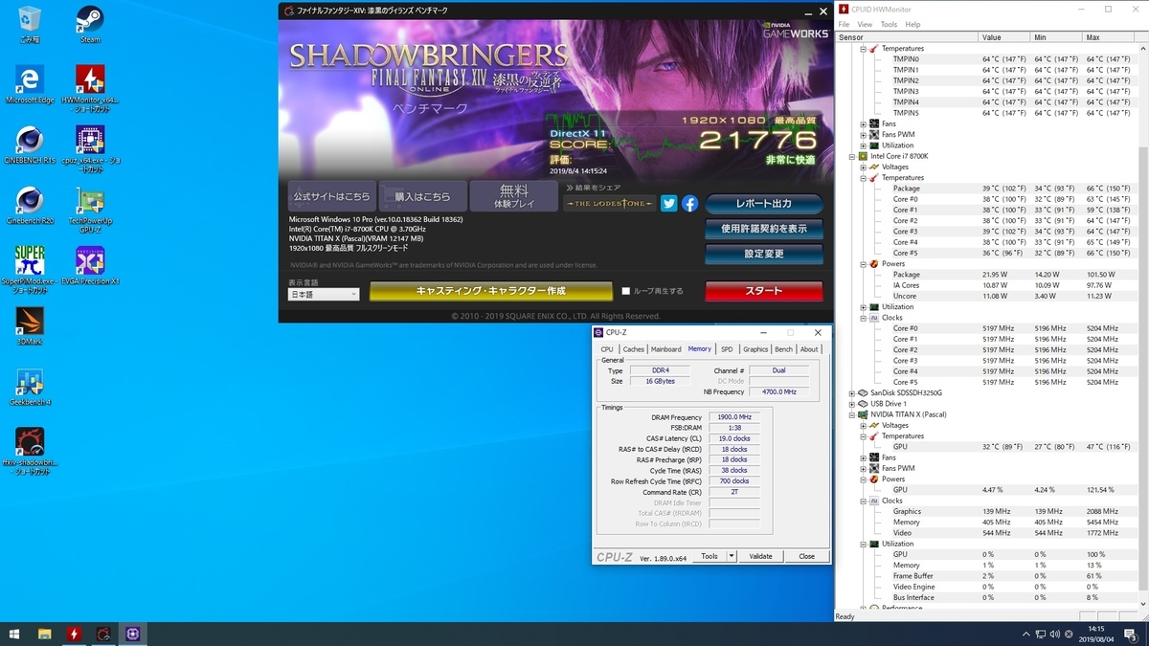1149x646 pixels.
Task: Collapse the NVIDIA TITAN X (Pascal) node
Action: [x=851, y=414]
